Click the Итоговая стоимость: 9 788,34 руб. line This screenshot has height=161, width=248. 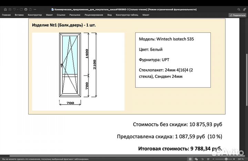click(x=180, y=149)
